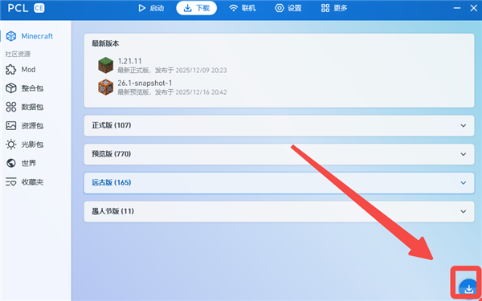This screenshot has width=482, height=301.
Task: Click the chevron on 愚人节版 (11) row
Action: point(464,212)
